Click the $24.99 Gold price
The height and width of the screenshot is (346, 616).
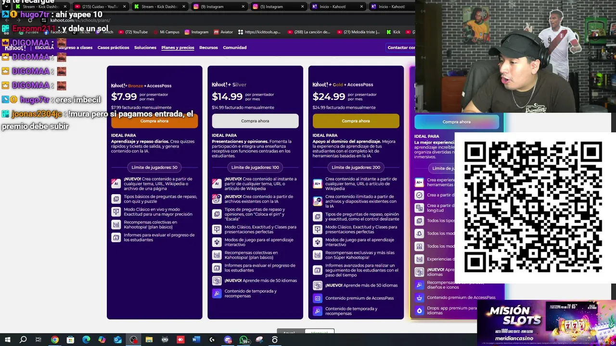tap(329, 97)
